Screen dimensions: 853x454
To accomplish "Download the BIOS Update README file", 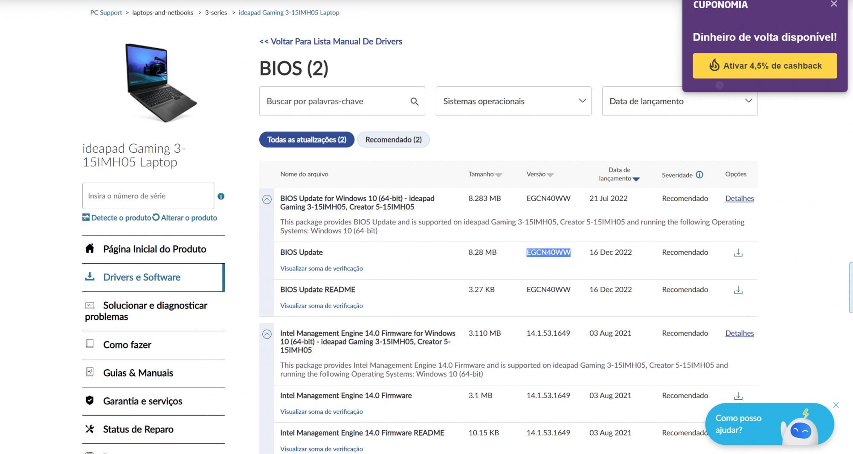I will (x=738, y=290).
